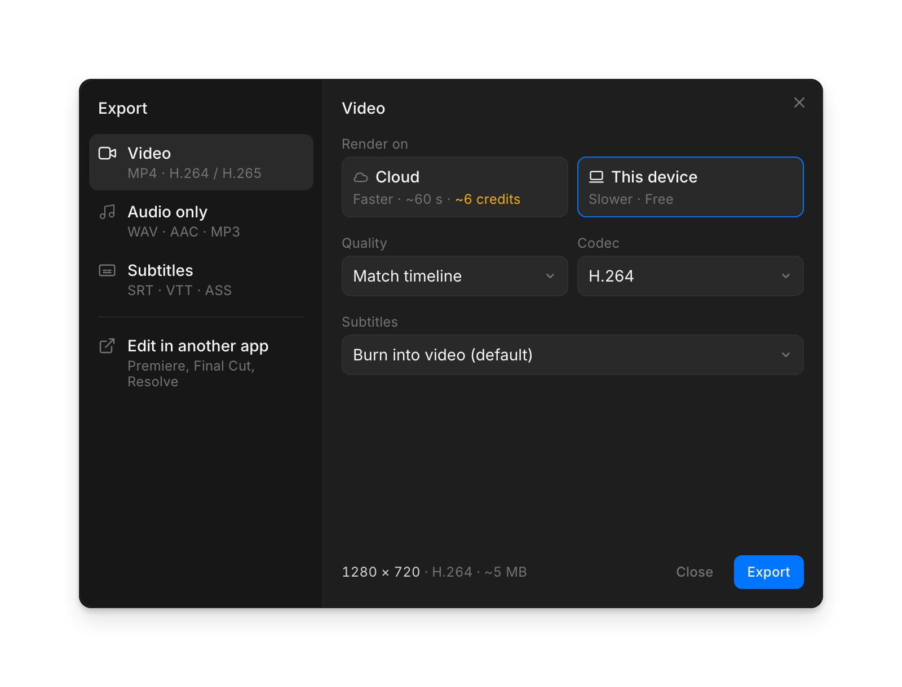Close the Export dialog with X
902x687 pixels.
(799, 102)
